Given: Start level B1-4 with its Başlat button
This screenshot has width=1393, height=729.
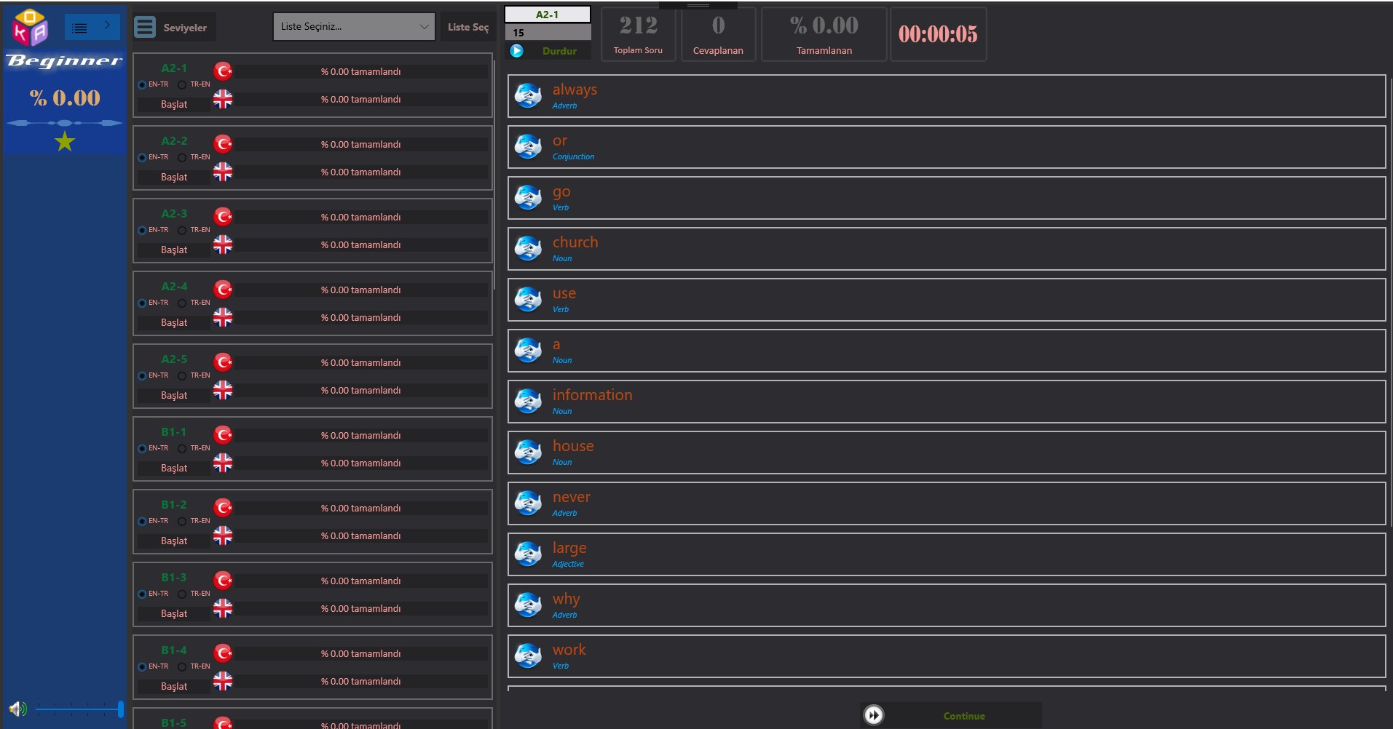Looking at the screenshot, I should (x=174, y=686).
